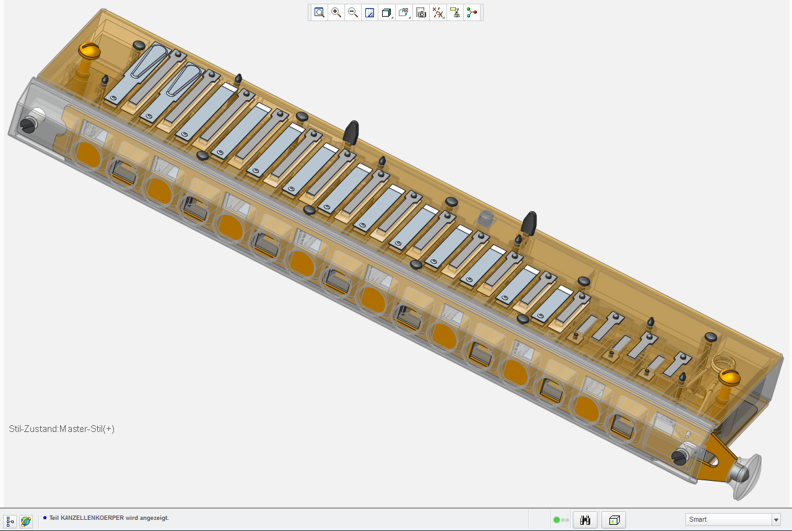
Task: Toggle the Spin Center icon
Action: [x=472, y=12]
